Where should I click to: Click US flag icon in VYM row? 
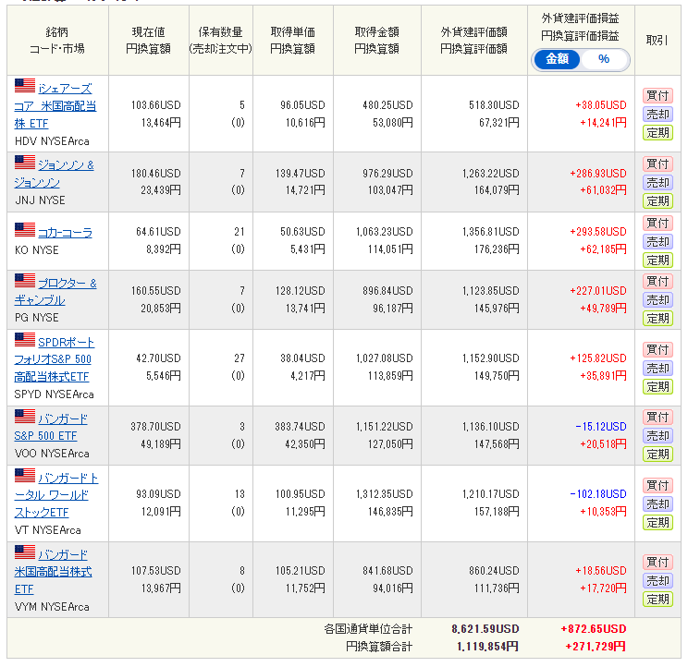(25, 552)
